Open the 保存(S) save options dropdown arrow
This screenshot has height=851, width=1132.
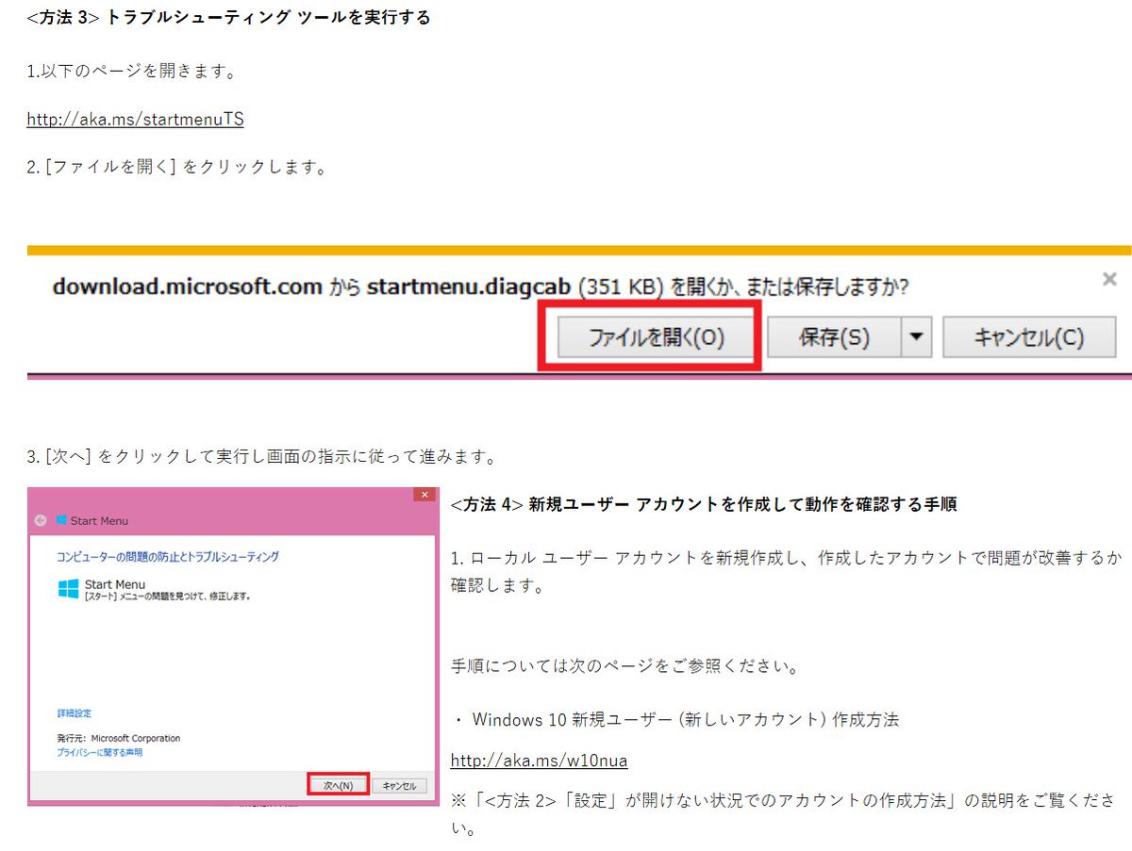pos(917,336)
